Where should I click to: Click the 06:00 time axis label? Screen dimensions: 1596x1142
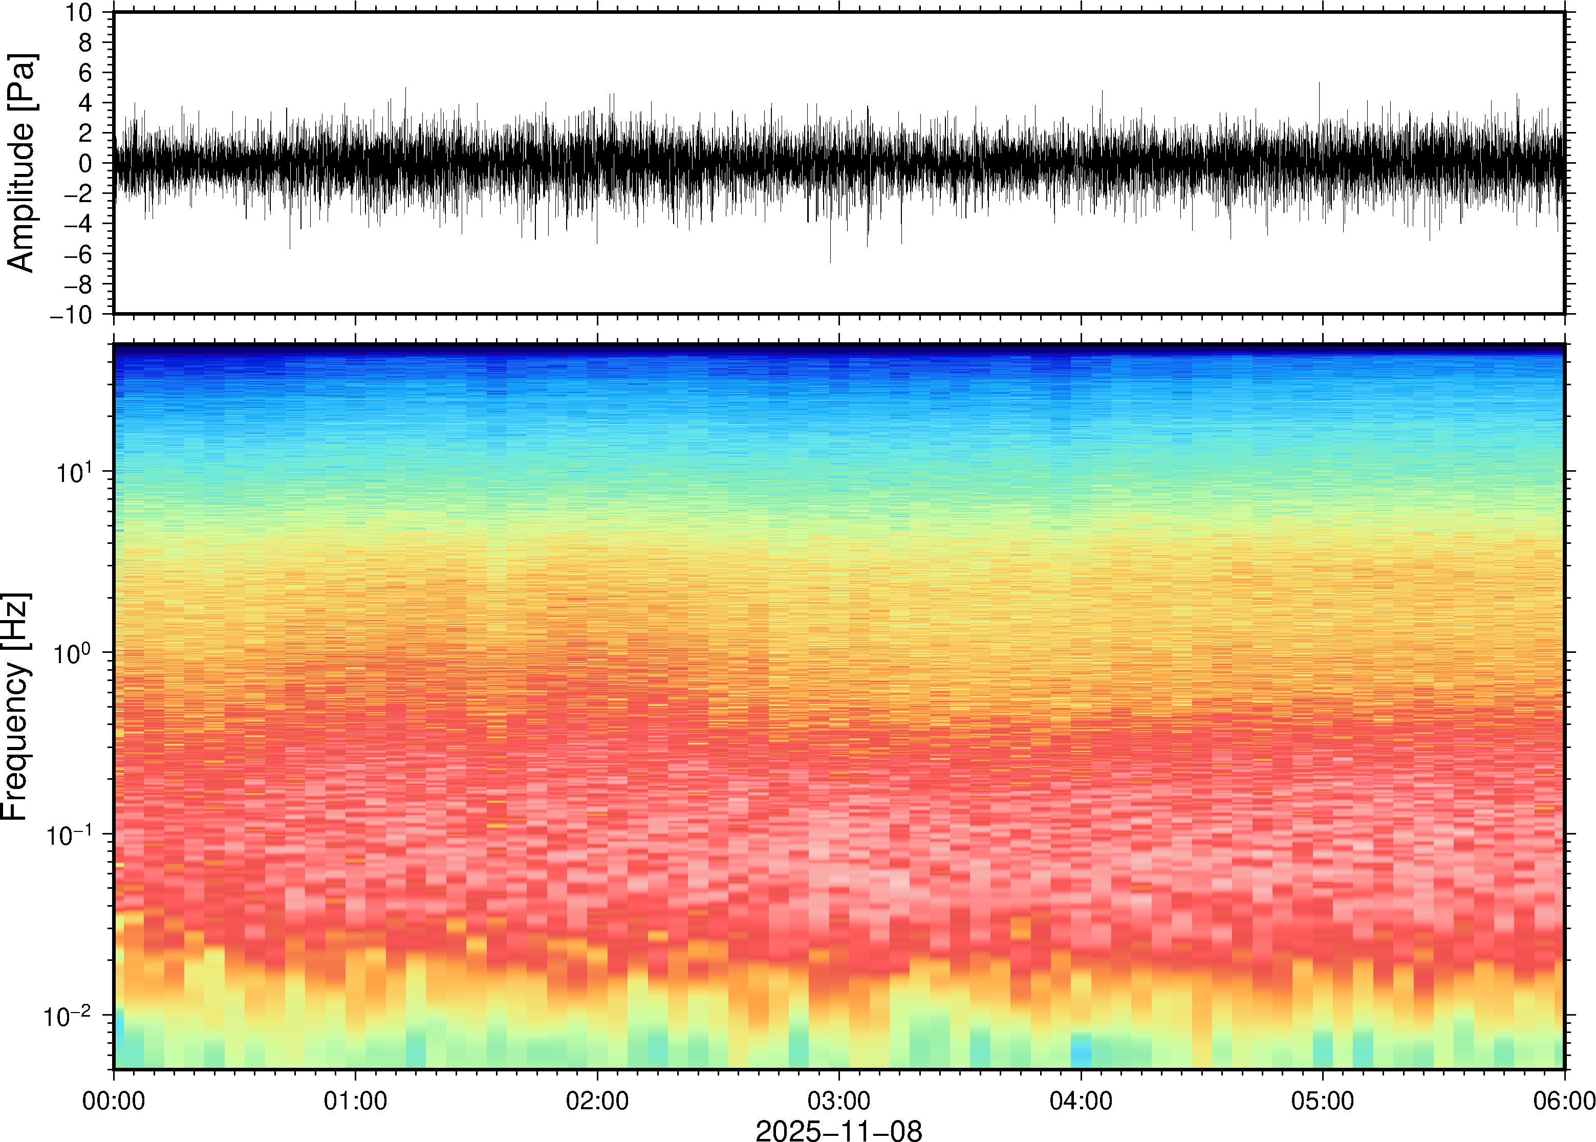pyautogui.click(x=1564, y=1101)
